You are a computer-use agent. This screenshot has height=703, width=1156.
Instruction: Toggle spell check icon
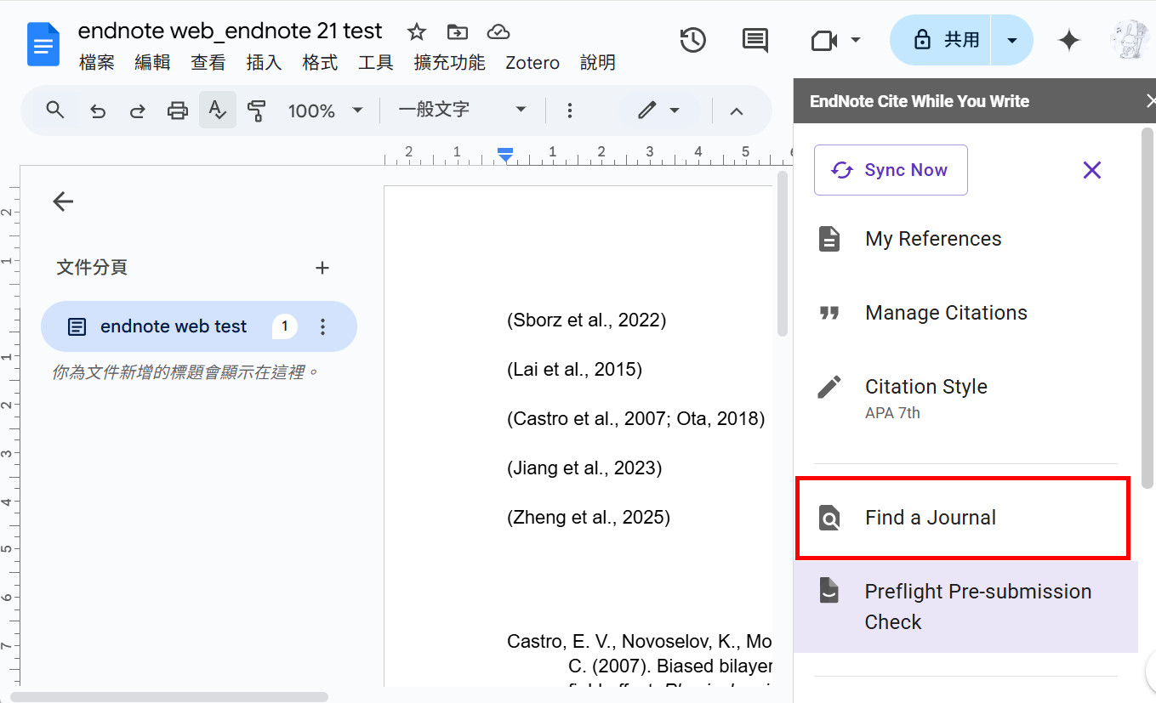point(218,111)
